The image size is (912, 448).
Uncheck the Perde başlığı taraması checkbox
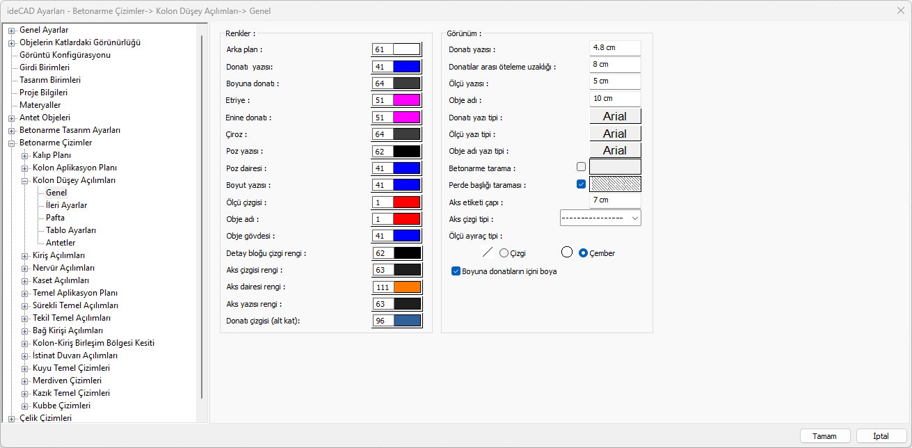(x=581, y=184)
